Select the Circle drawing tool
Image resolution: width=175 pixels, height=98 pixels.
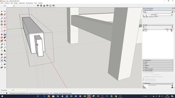pos(2,24)
